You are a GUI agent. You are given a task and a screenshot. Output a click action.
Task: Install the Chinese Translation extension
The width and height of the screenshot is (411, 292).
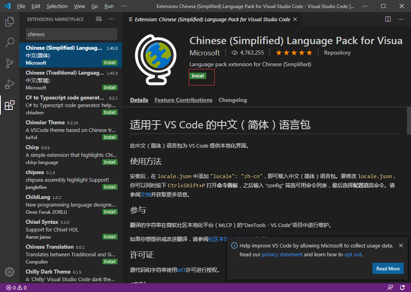(x=110, y=262)
